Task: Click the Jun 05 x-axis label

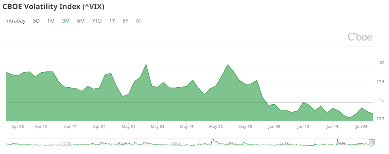Action: [274, 127]
